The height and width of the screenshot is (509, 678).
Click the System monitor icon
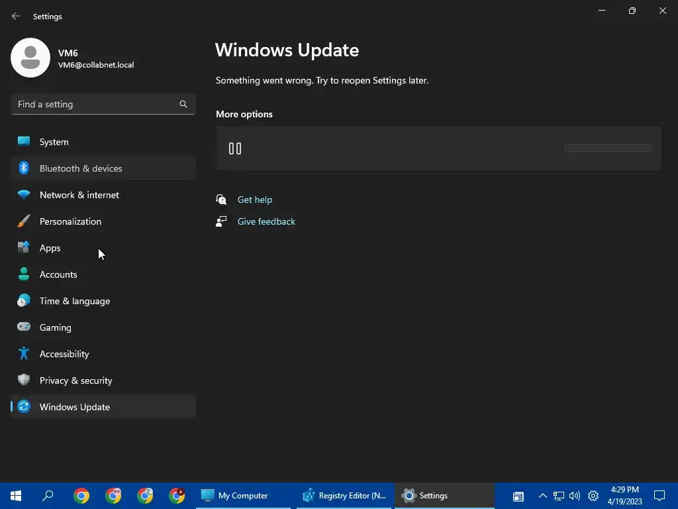(x=24, y=141)
